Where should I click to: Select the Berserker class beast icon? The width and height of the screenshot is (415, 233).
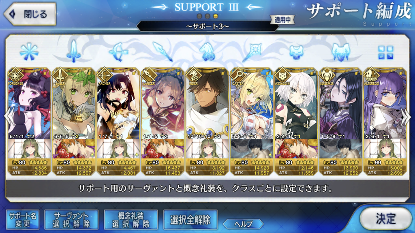[340, 52]
